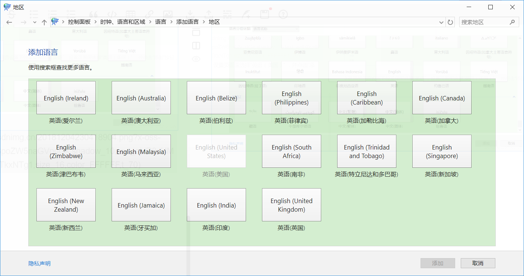Image resolution: width=524 pixels, height=276 pixels.
Task: Select English (South Africa) tile
Action: click(291, 151)
